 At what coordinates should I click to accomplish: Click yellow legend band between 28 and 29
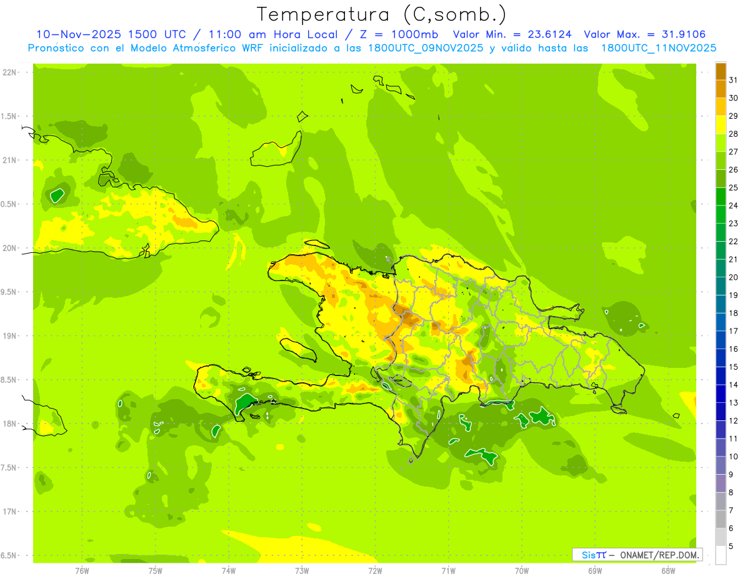[721, 125]
